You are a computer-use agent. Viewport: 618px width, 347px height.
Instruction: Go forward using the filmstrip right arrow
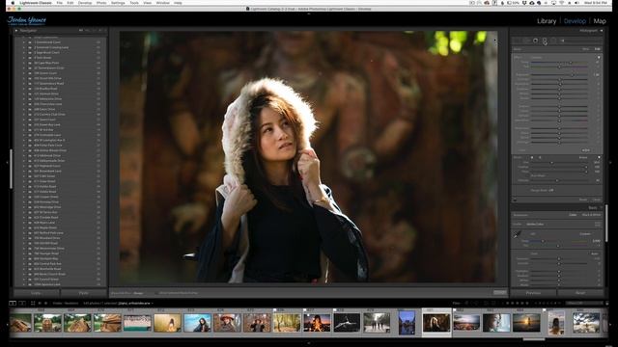[45, 304]
